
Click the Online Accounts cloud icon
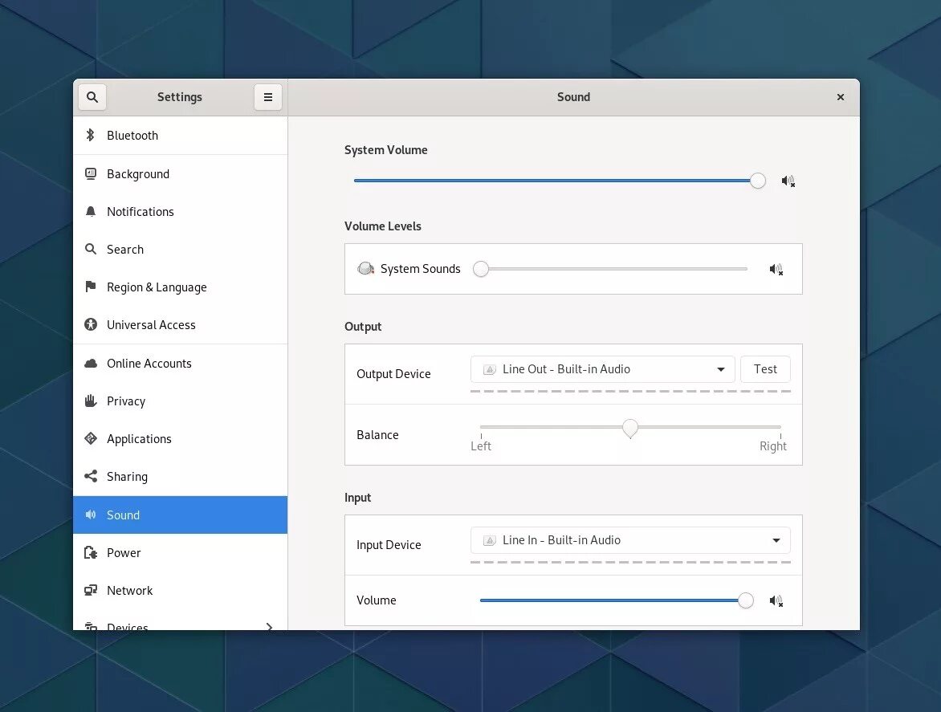pyautogui.click(x=91, y=363)
